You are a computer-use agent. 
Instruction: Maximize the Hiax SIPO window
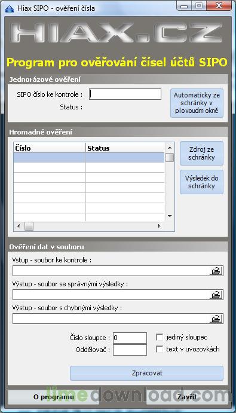click(x=199, y=7)
